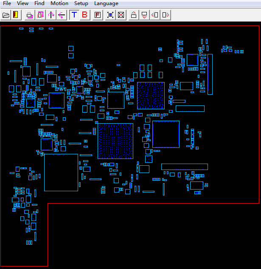Image resolution: width=261 pixels, height=269 pixels.
Task: Switch to the bottom side with B
Action: 85,15
